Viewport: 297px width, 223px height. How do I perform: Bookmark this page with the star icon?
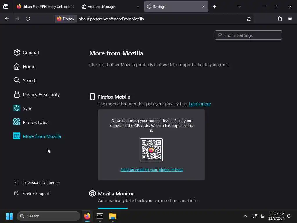click(249, 19)
